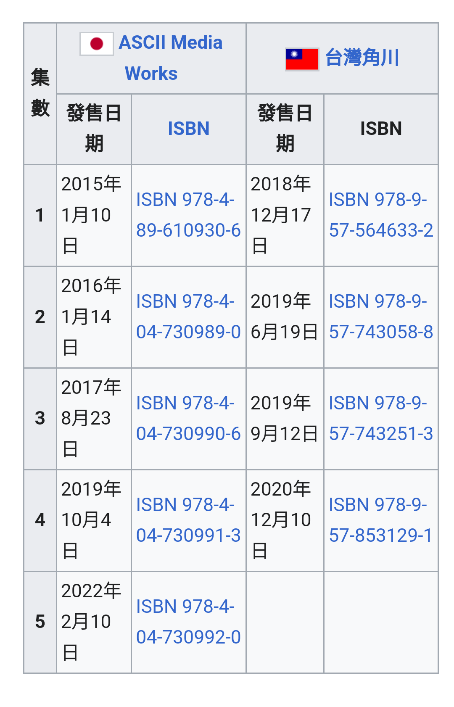Click the 2022年2月10日 release date cell
Image resolution: width=454 pixels, height=707 pixels.
pyautogui.click(x=94, y=622)
